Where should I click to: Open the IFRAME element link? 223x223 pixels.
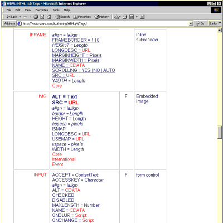38,35
